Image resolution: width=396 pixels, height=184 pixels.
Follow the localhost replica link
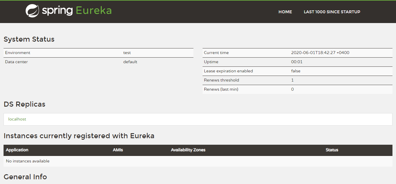coord(17,119)
